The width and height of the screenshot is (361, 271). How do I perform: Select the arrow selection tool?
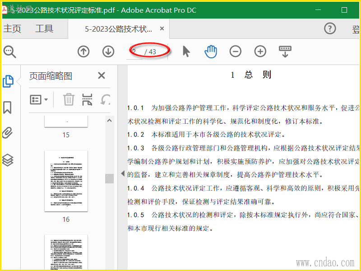186,51
